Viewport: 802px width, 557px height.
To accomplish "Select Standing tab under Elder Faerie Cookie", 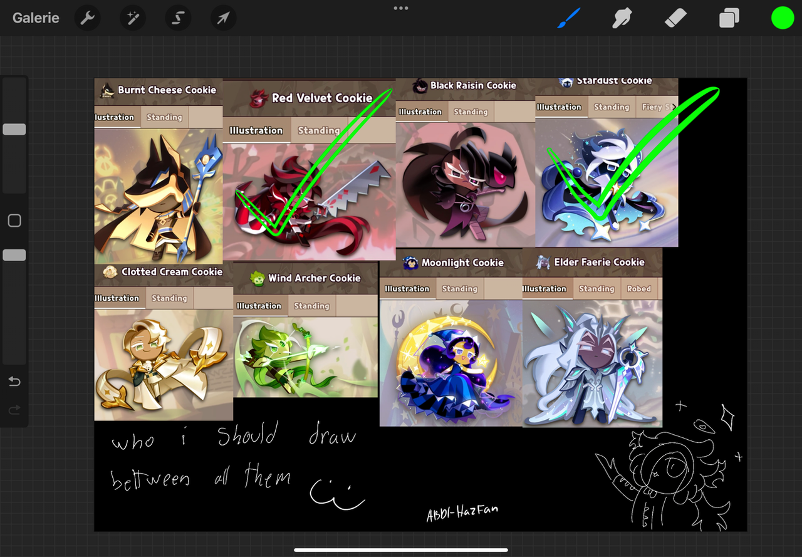I will (x=596, y=289).
